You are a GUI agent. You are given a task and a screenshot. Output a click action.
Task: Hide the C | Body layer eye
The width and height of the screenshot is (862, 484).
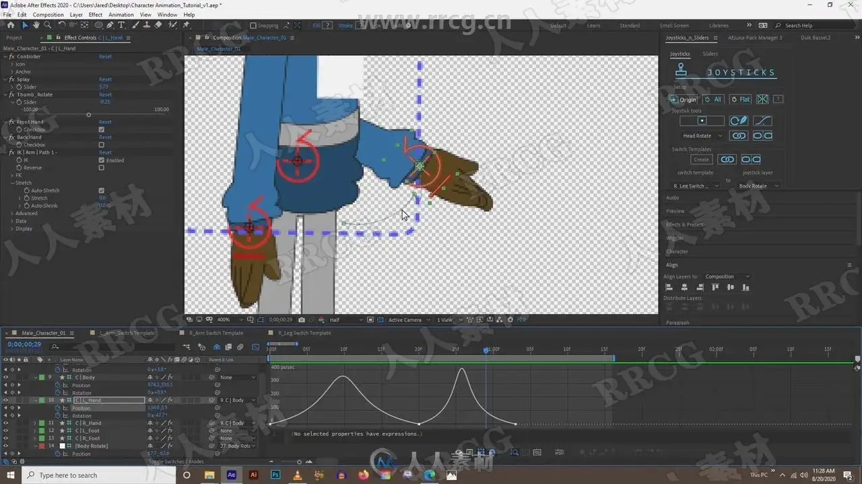(5, 378)
